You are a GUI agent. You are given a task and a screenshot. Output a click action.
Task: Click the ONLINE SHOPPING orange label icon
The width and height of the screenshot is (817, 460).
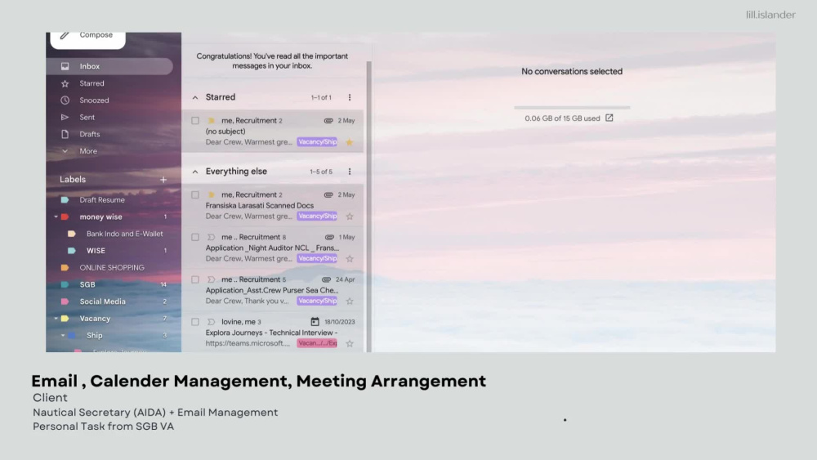tap(65, 267)
